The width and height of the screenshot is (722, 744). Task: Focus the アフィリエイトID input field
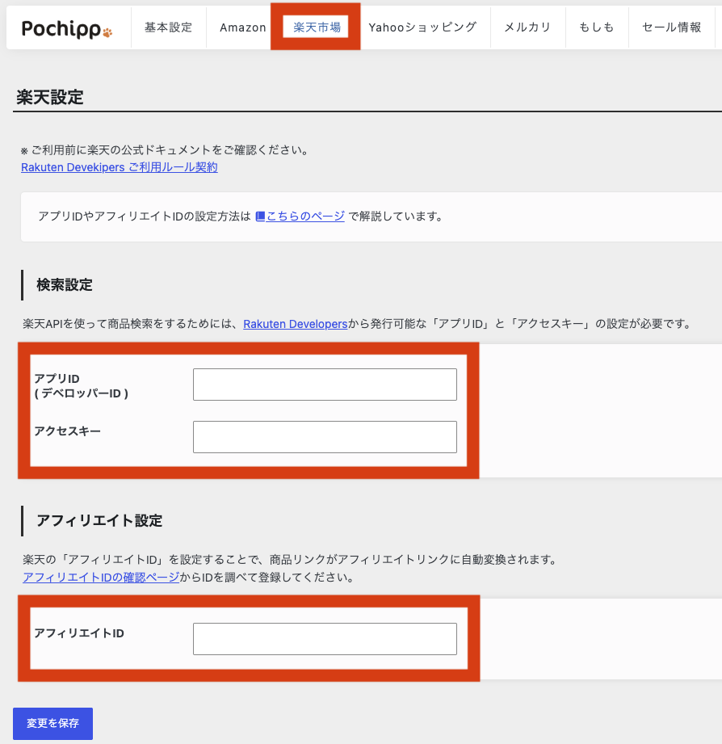325,639
